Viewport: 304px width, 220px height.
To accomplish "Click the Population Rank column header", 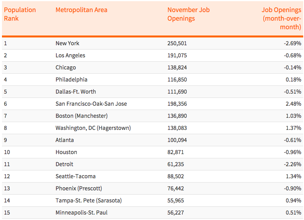I will tap(20, 14).
